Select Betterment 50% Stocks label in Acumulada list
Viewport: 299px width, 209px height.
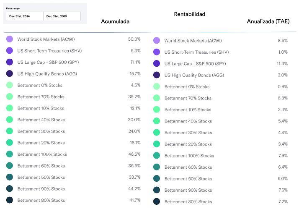tap(41, 177)
